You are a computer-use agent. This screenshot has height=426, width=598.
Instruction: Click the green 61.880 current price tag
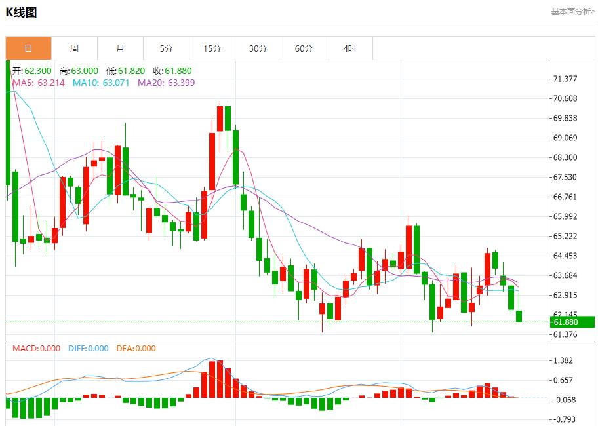pyautogui.click(x=568, y=322)
